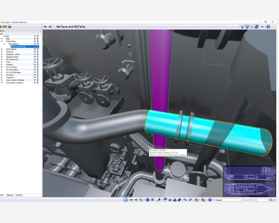
Task: Click the rotate clockwise arrow icon
Action: [185, 200]
